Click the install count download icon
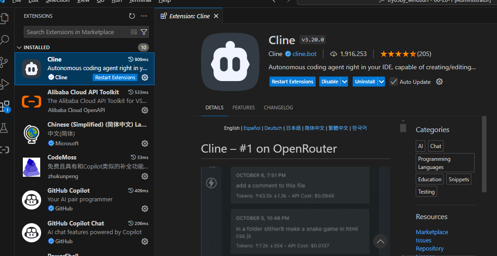Screen dimensions: 497x256 coord(333,54)
